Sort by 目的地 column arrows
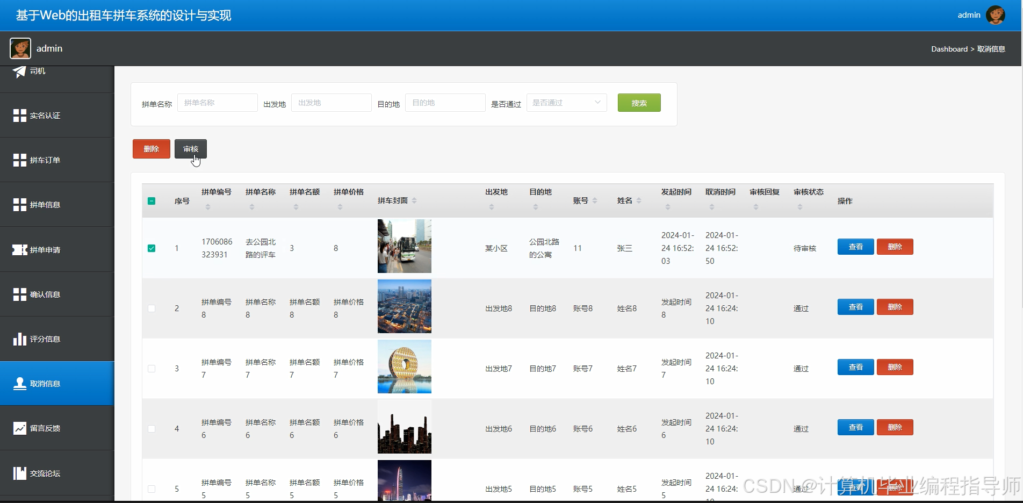 (x=536, y=207)
